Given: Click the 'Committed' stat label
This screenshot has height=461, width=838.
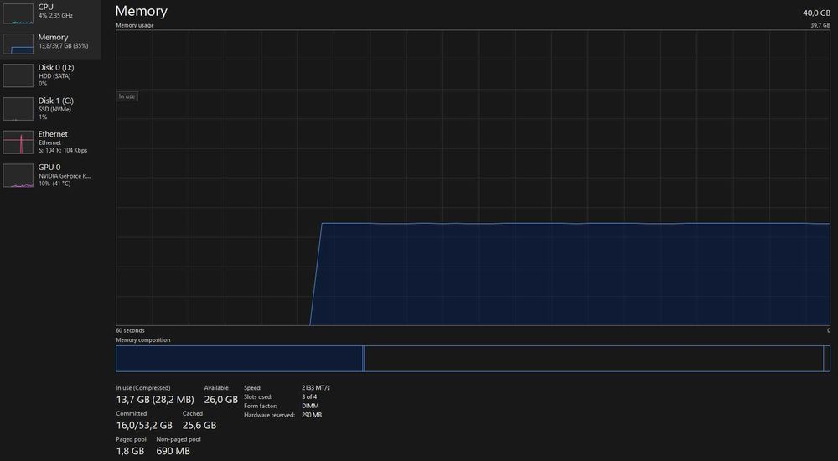Looking at the screenshot, I should point(132,413).
